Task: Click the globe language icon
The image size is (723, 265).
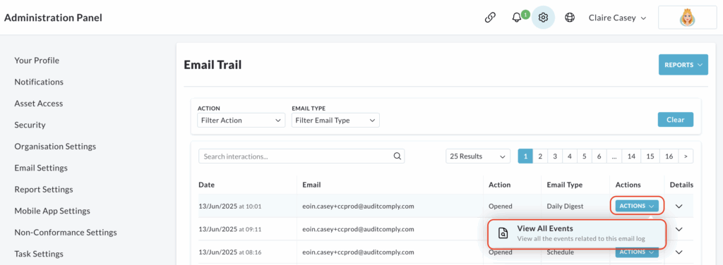Action: (570, 18)
